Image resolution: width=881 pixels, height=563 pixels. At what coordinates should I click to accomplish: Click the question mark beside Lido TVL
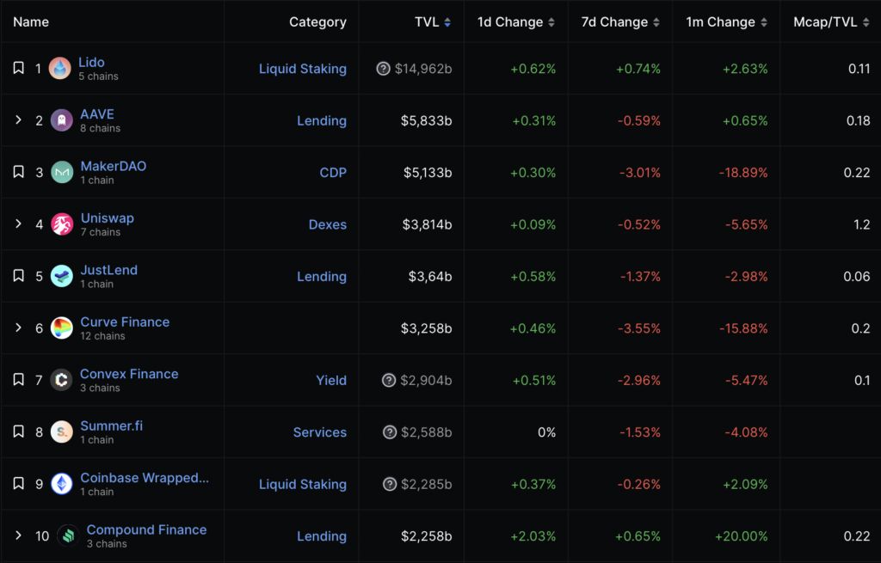point(384,69)
